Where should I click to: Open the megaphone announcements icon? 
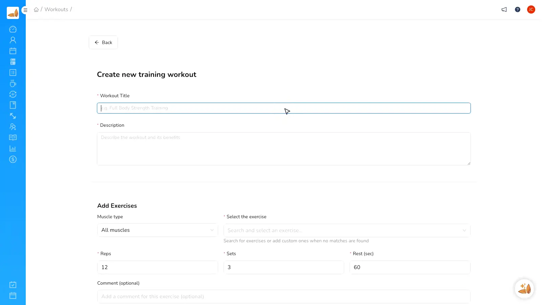click(x=504, y=9)
